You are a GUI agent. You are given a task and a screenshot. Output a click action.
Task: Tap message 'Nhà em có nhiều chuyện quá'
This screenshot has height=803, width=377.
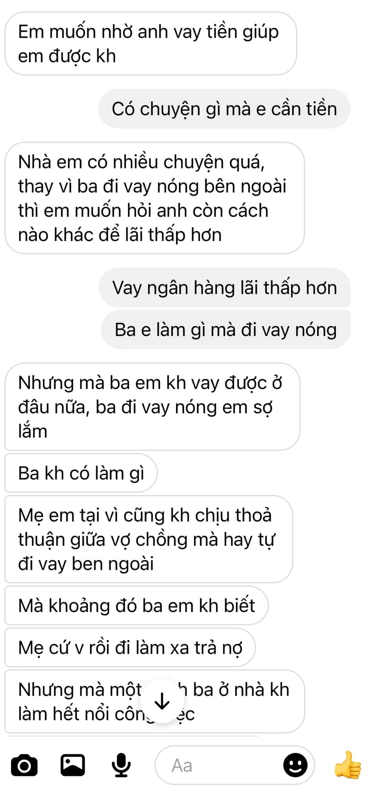click(x=155, y=198)
